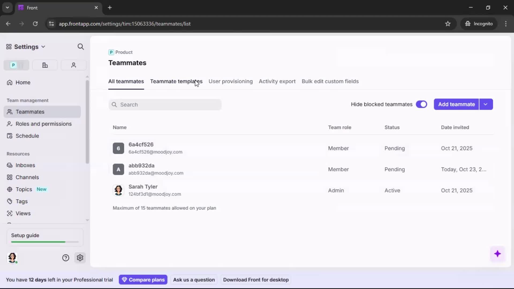514x289 pixels.
Task: Click Download Front for desktop
Action: click(256, 279)
